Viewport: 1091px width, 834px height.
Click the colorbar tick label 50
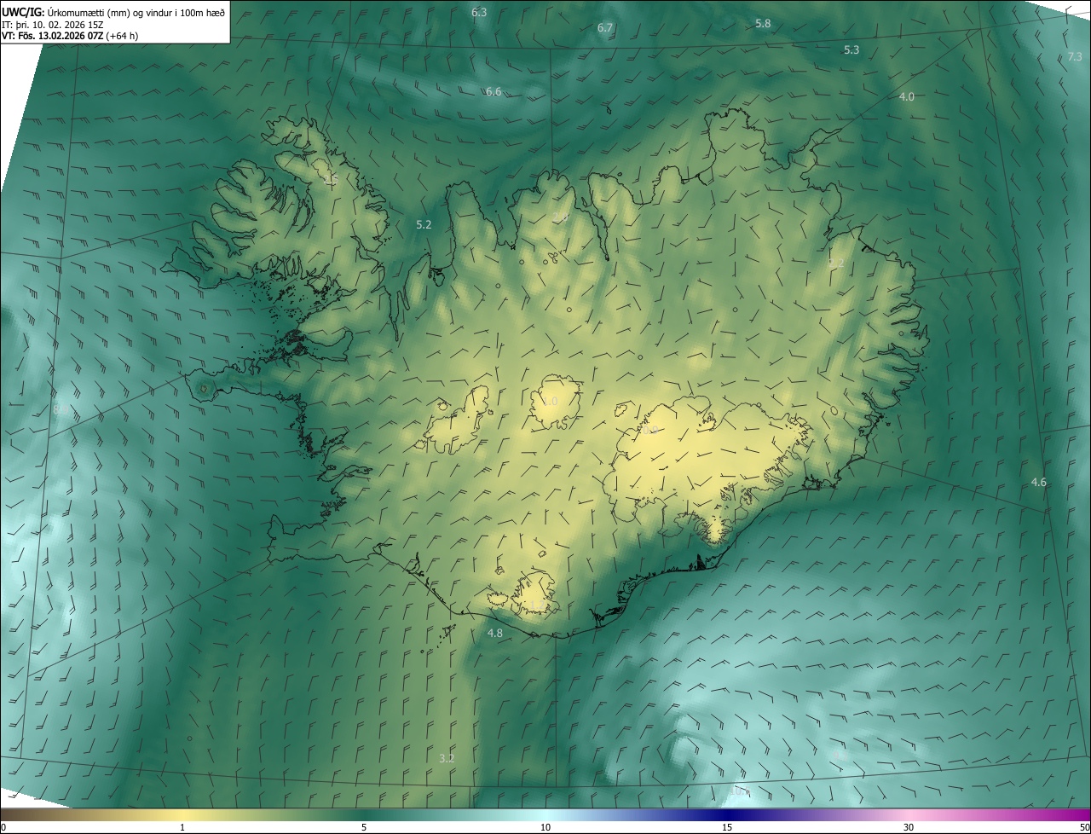point(1084,828)
